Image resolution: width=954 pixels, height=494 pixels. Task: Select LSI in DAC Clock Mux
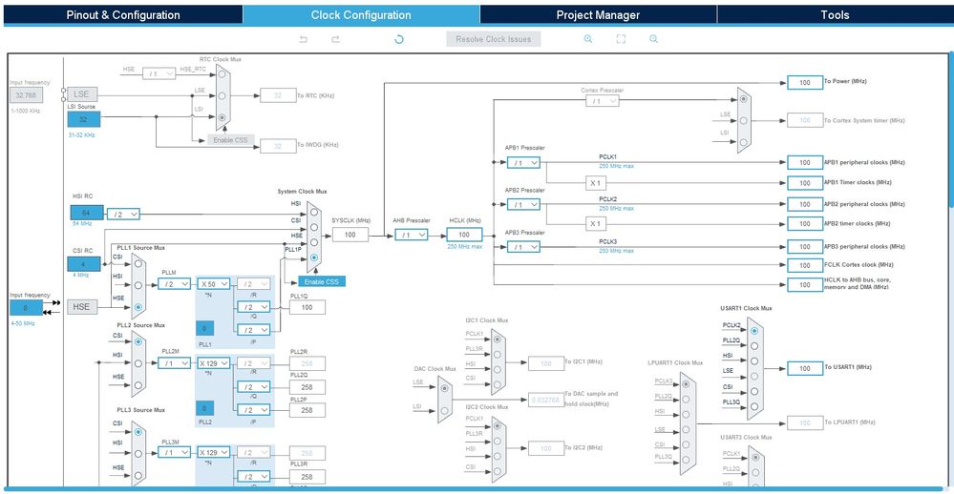pyautogui.click(x=445, y=411)
